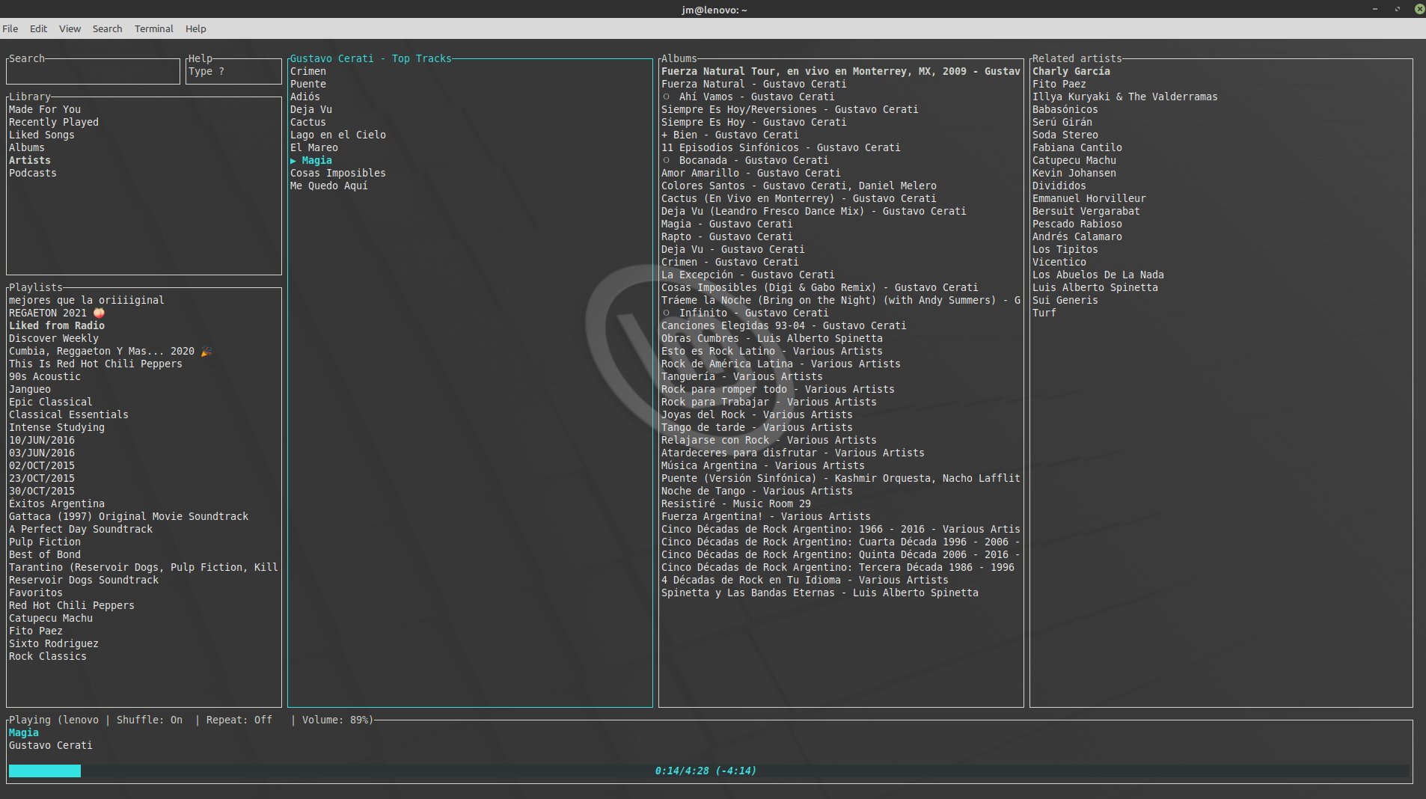Click the song progress bar
This screenshot has height=799, width=1426.
(709, 771)
